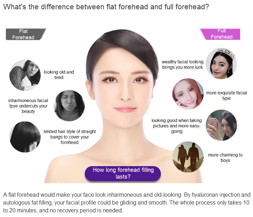This screenshot has width=253, height=217.
Task: Open the straight bangs hairstyle thumbnail
Action: (x=25, y=137)
